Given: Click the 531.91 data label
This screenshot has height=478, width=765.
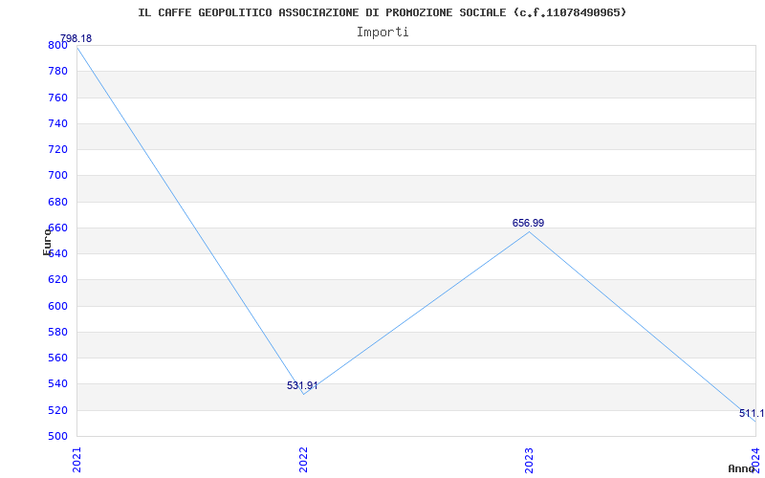Looking at the screenshot, I should pyautogui.click(x=302, y=386).
